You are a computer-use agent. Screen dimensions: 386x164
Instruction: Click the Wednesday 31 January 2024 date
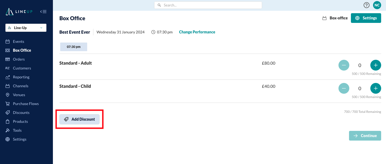click(120, 32)
